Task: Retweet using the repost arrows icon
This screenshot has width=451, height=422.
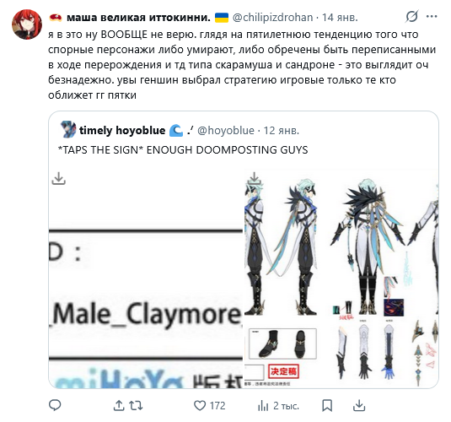Action: pos(136,406)
